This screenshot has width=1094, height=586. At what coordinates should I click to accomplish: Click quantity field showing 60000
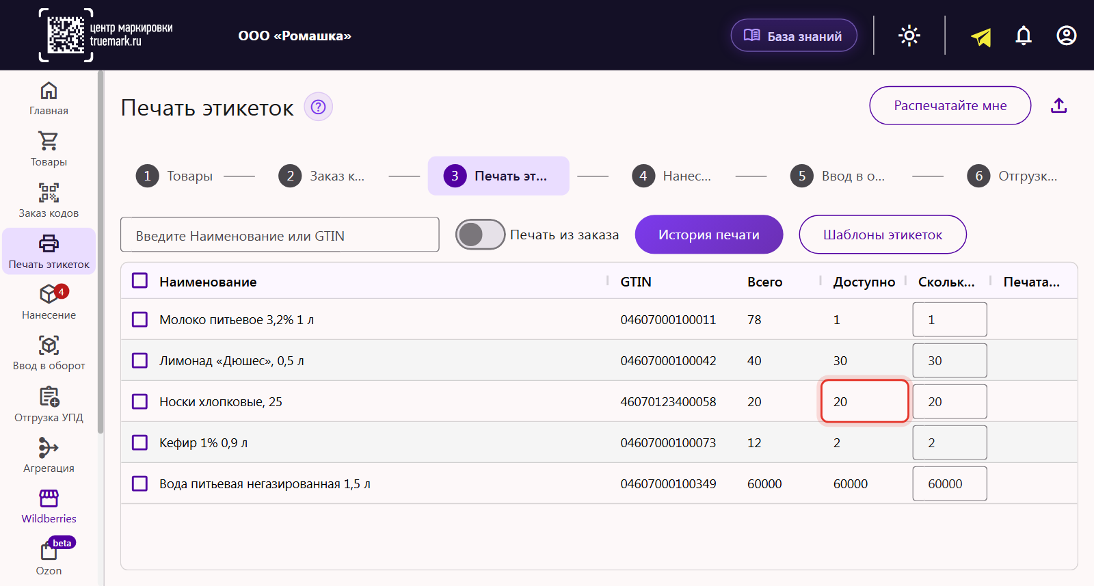coord(950,483)
